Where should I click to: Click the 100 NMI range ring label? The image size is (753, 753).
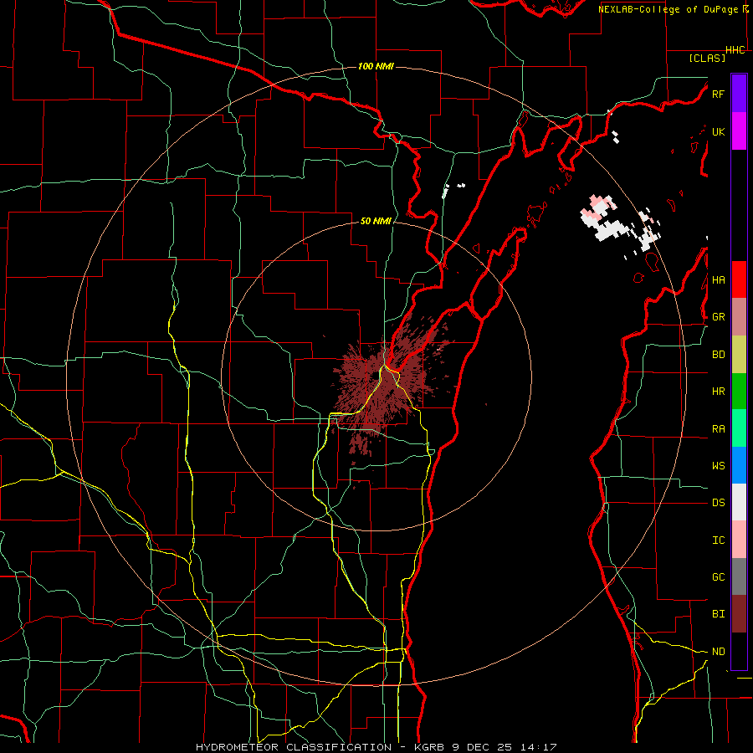376,66
